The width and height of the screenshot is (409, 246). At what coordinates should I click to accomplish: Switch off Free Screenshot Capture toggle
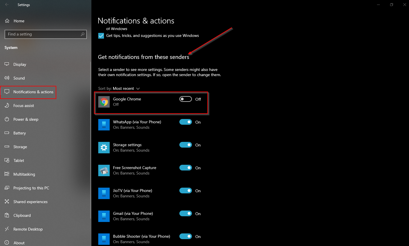click(186, 168)
